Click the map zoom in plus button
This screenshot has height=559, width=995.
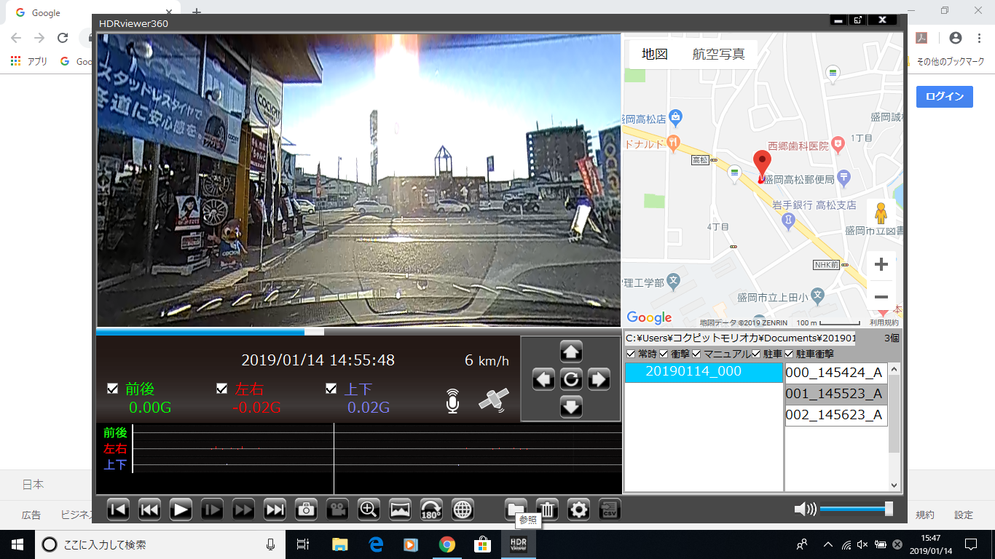click(881, 264)
